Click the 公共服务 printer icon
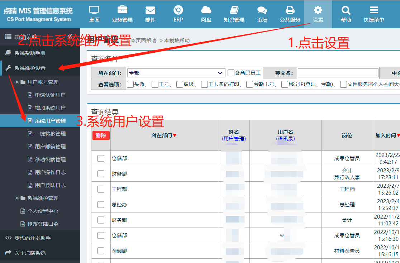This screenshot has height=263, width=400. coord(290,10)
